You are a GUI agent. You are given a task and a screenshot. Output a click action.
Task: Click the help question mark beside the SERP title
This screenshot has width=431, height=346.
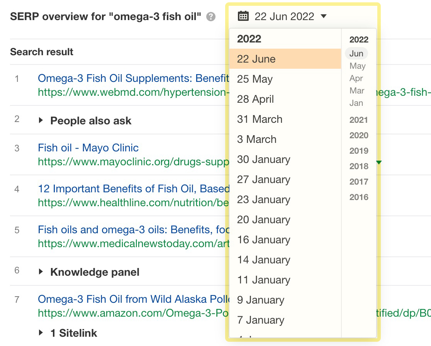pyautogui.click(x=210, y=17)
